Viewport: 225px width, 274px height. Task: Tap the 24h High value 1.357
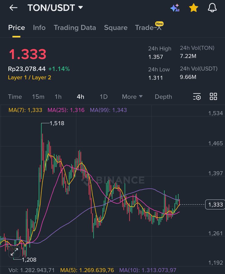click(x=156, y=57)
